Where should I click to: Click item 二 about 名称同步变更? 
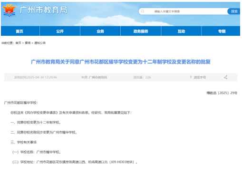tap(44, 132)
